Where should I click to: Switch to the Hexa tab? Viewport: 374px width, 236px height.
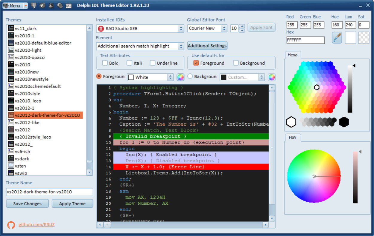point(293,55)
